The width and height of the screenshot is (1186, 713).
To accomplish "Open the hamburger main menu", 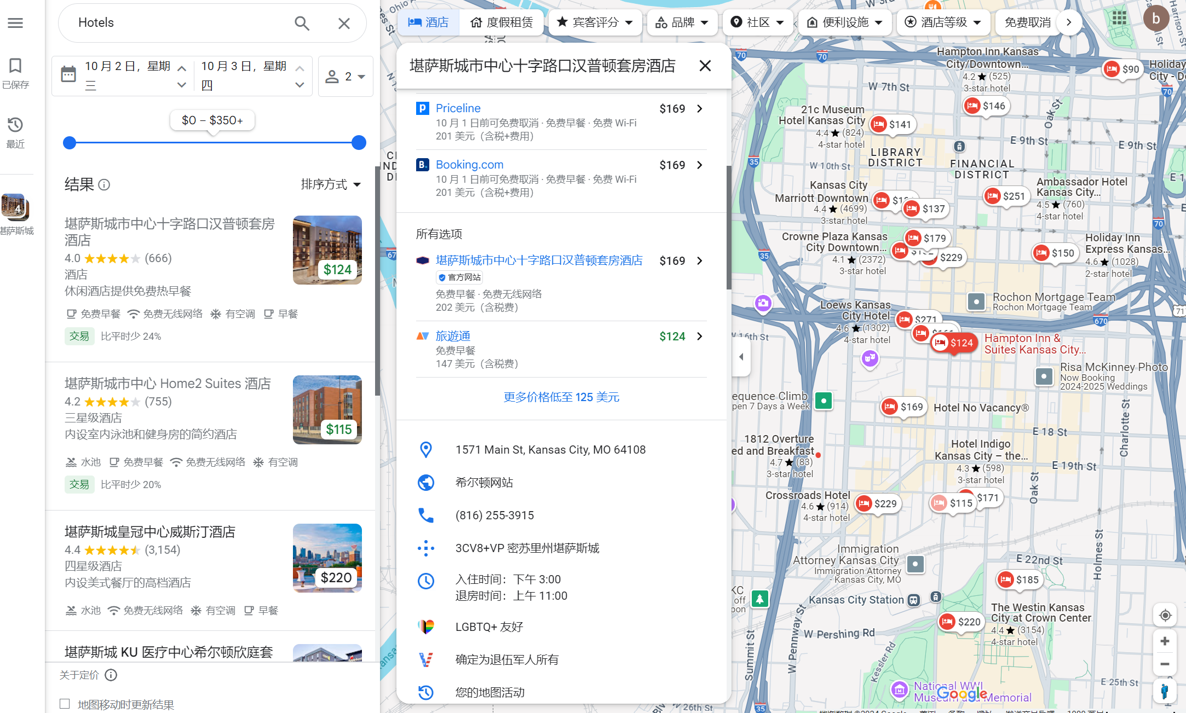I will coord(15,23).
